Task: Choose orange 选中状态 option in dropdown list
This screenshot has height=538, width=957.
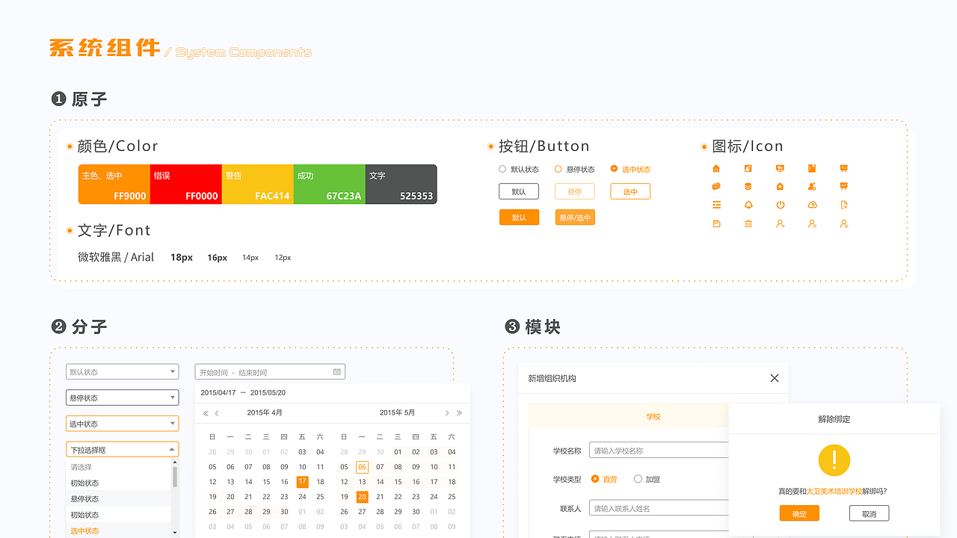Action: [x=119, y=531]
